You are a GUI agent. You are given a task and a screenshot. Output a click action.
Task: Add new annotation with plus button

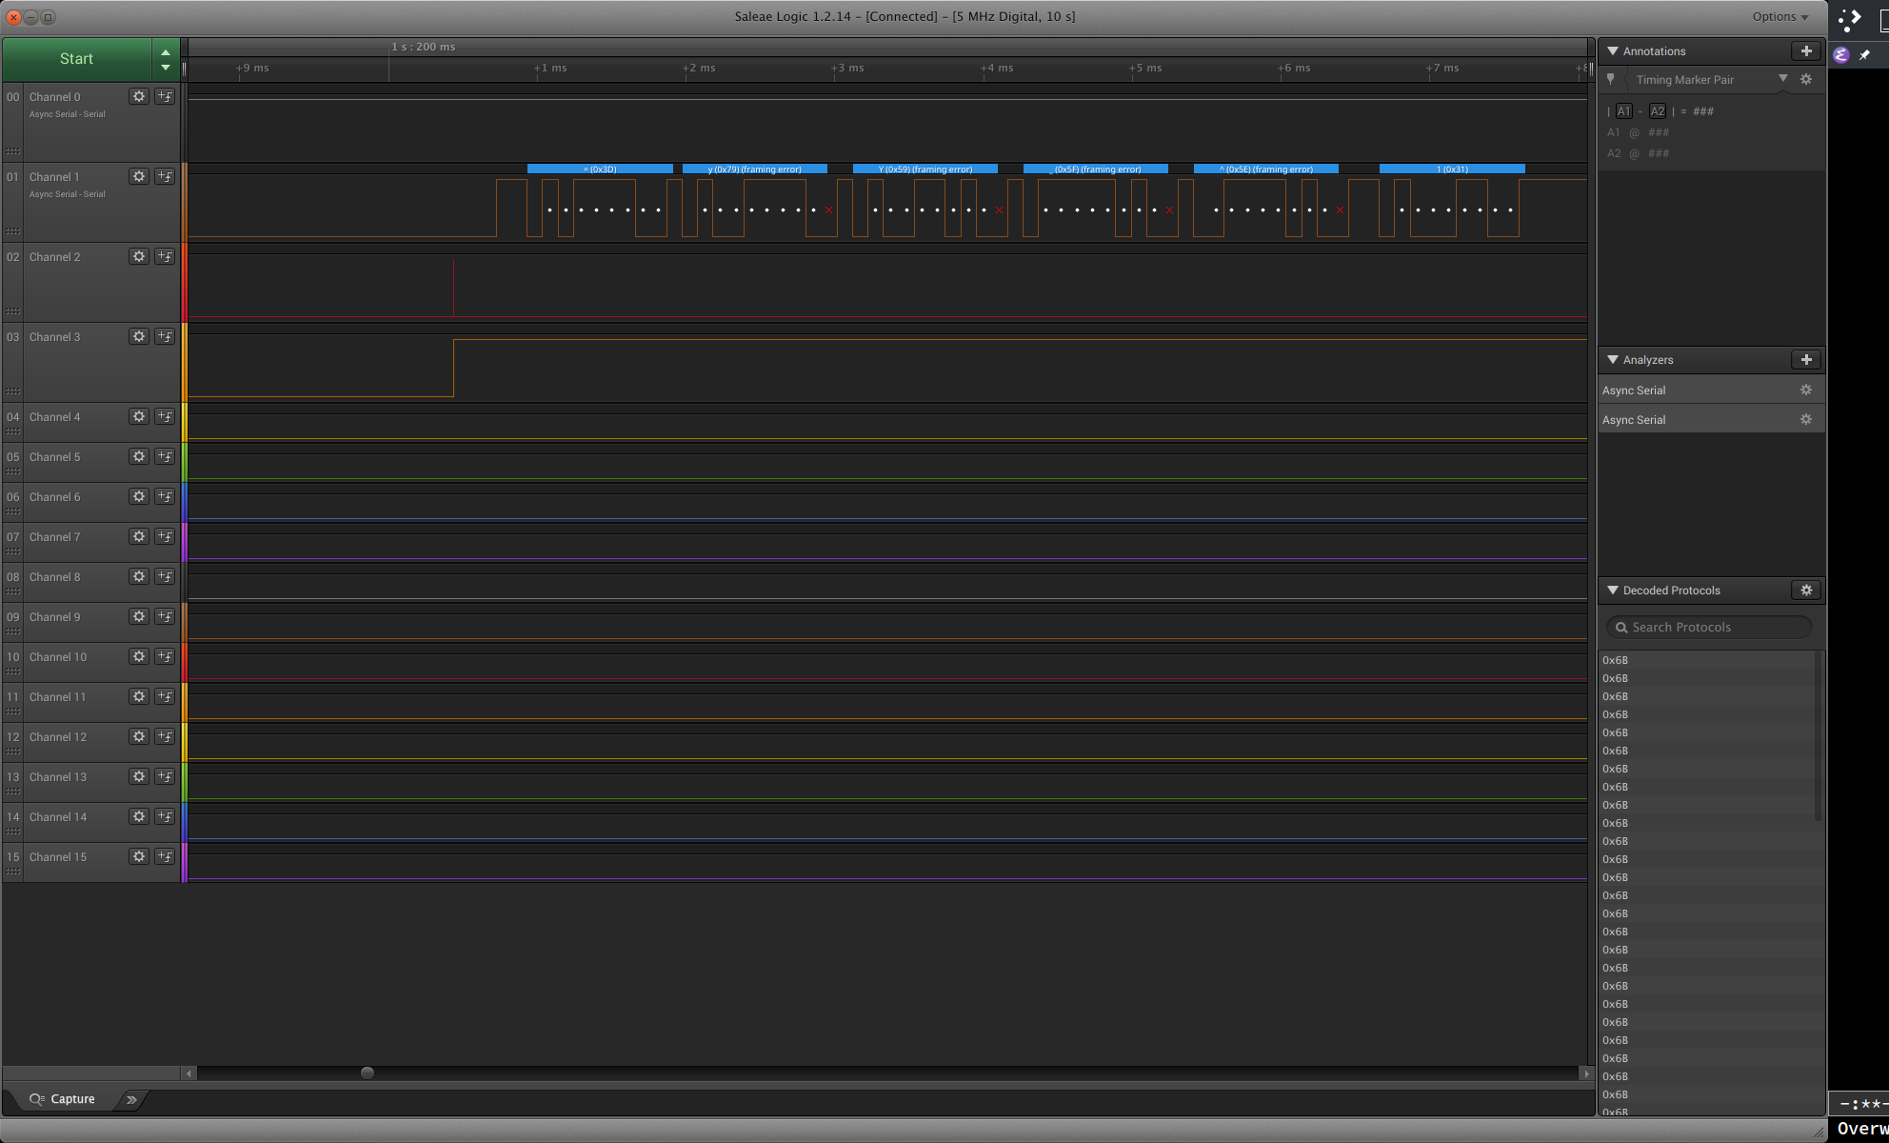(x=1805, y=50)
